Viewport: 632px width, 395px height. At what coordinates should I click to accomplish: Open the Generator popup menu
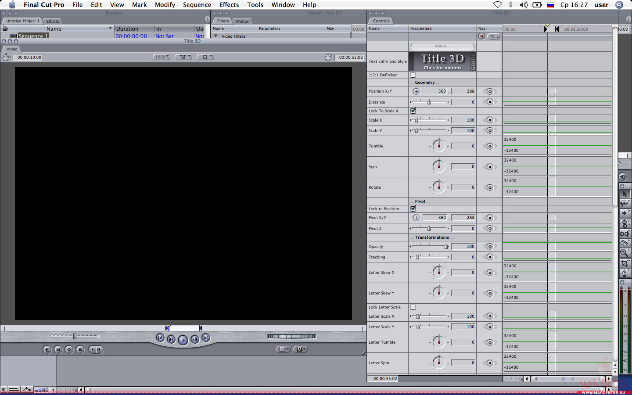click(300, 349)
